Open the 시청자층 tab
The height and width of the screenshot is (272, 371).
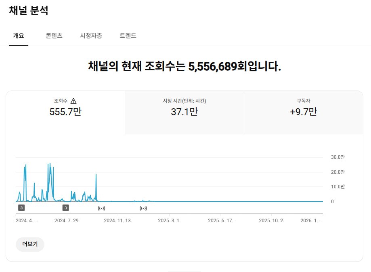[91, 36]
